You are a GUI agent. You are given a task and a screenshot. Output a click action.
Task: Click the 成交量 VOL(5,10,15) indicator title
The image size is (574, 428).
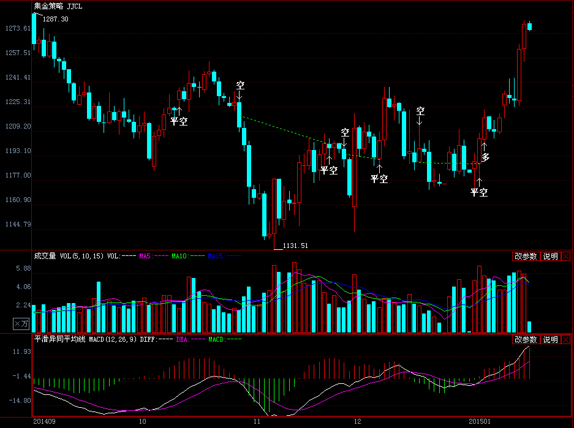69,256
